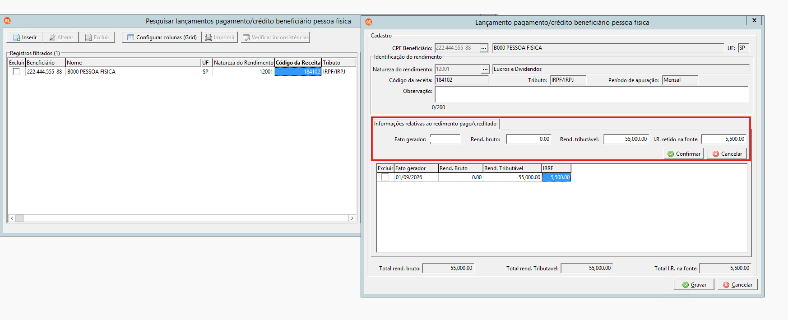Click the Rend. bruto input field
This screenshot has width=788, height=320.
[528, 139]
